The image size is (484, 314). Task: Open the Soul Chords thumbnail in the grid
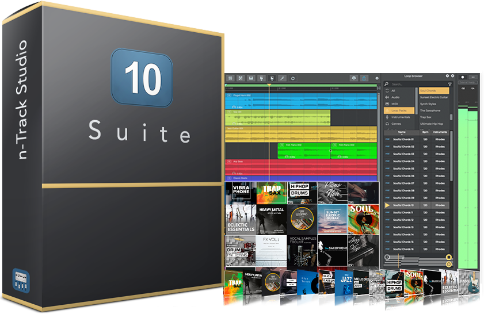364,220
